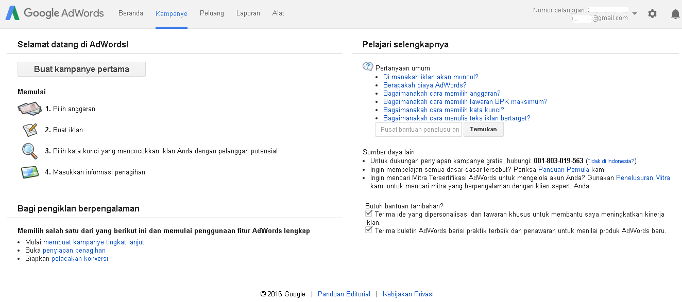The image size is (682, 302).
Task: Click the question mark help icon
Action: 367,66
